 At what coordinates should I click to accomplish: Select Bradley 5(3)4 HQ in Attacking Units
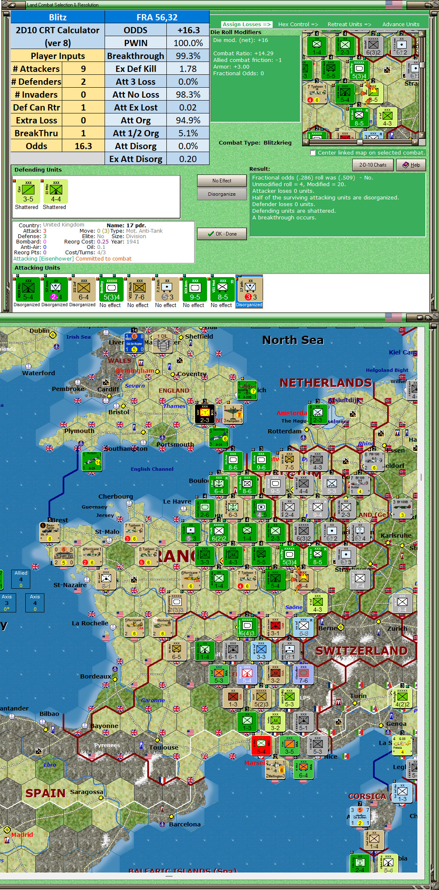pyautogui.click(x=110, y=289)
